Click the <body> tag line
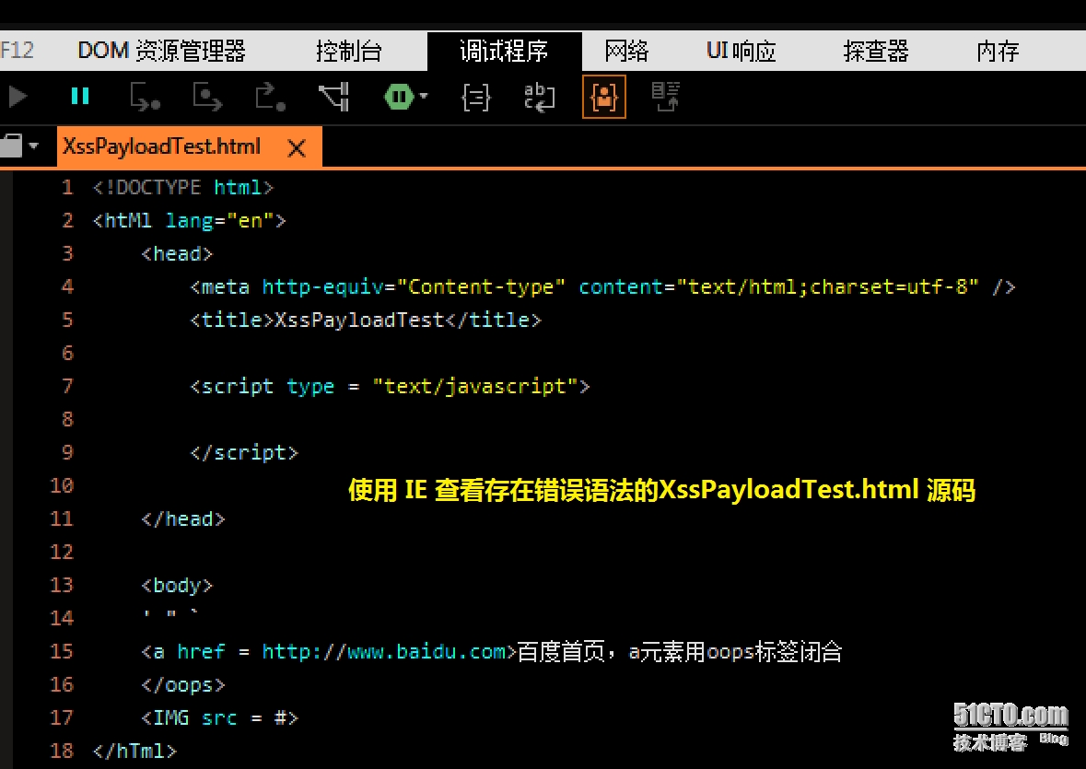Viewport: 1086px width, 769px height. (177, 586)
